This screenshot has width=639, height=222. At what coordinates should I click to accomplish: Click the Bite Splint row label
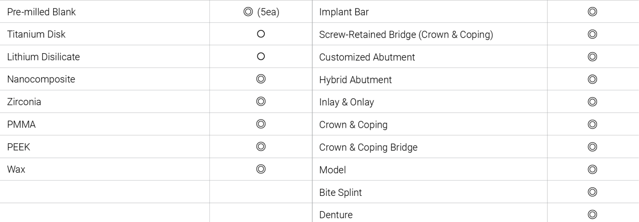pos(340,192)
